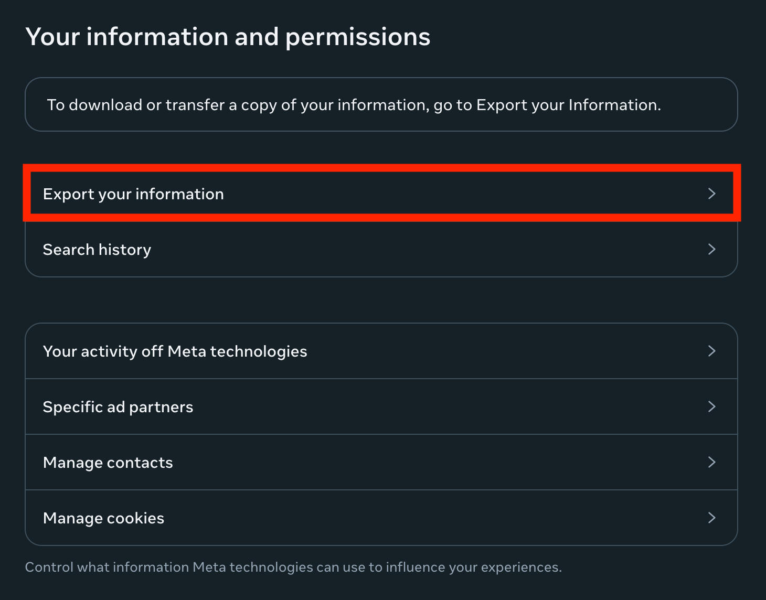Go to Specific ad partners label

coord(118,407)
